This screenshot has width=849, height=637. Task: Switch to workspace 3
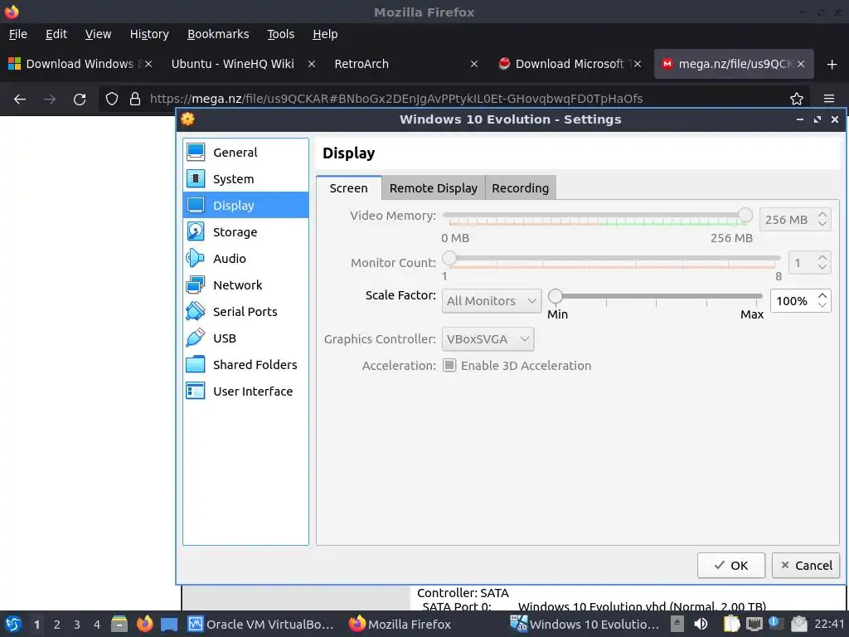[77, 625]
